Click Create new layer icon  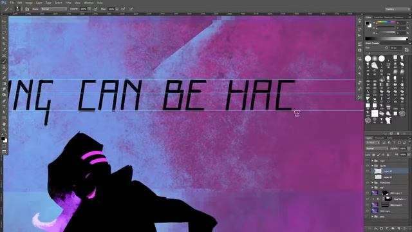[x=398, y=228]
